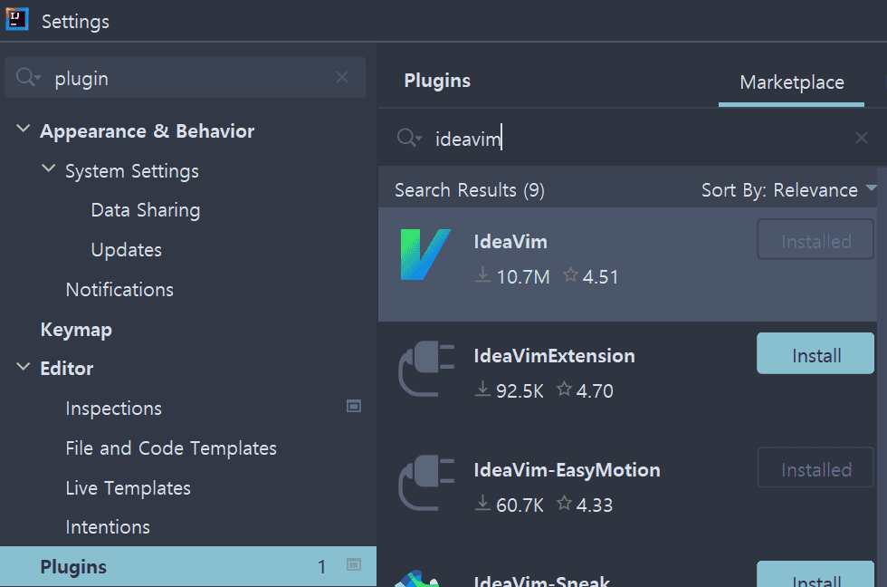Collapse the System Settings subtree
Image resolution: width=887 pixels, height=587 pixels.
pos(49,168)
